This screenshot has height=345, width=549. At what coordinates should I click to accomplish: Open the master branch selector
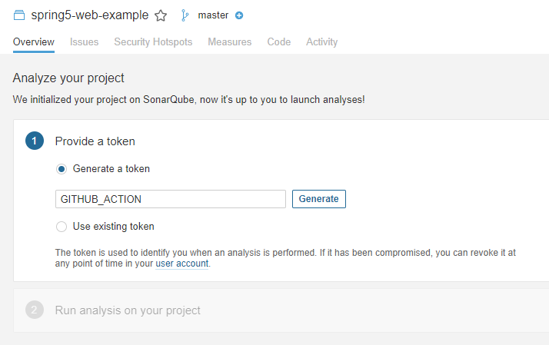213,15
